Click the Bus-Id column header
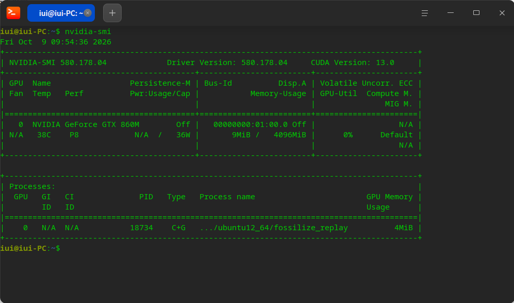The height and width of the screenshot is (303, 514). pyautogui.click(x=218, y=84)
